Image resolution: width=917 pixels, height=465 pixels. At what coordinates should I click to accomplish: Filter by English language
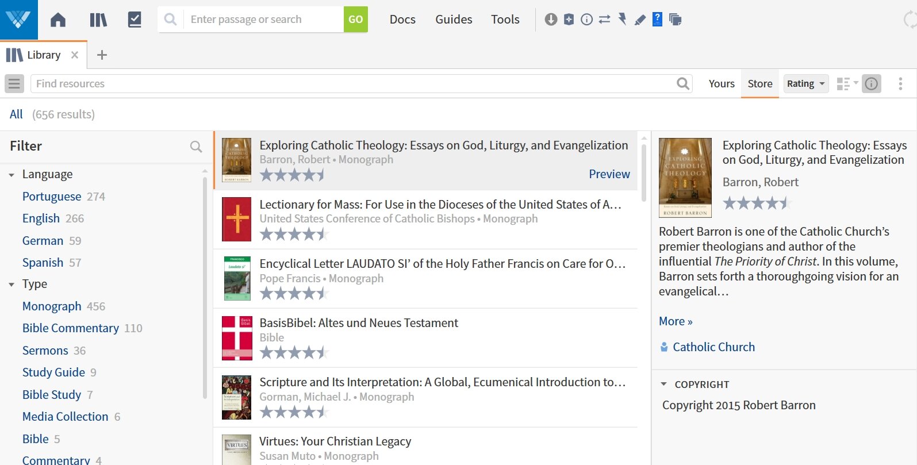41,218
